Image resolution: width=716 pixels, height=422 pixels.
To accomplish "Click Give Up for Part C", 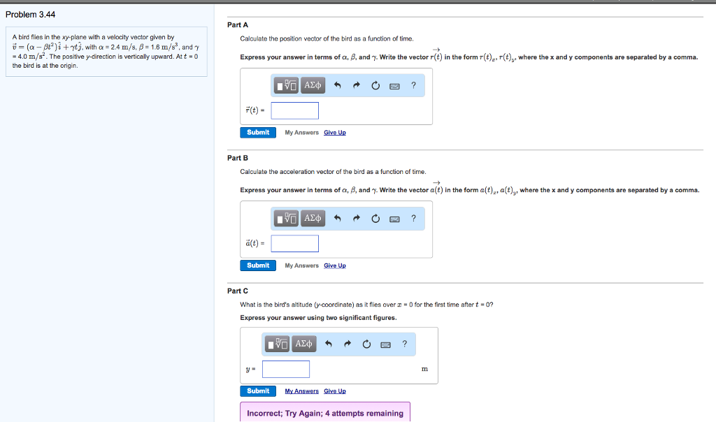I will (x=335, y=391).
